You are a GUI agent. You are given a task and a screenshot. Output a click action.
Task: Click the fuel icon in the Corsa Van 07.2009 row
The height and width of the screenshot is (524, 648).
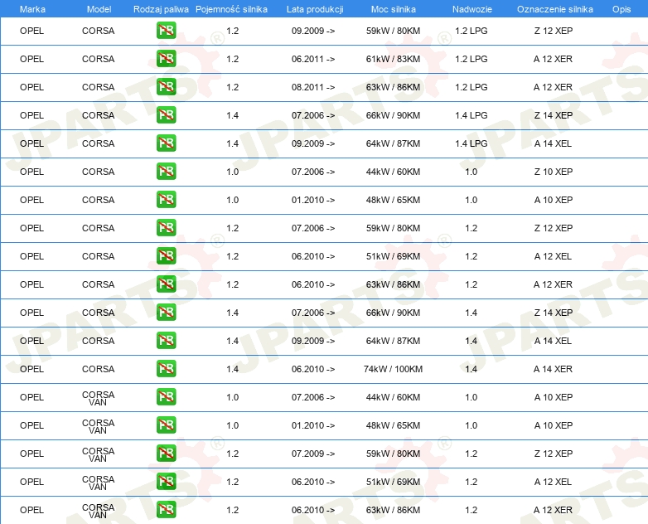166,454
